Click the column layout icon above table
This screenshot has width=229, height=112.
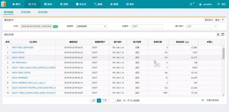tap(223, 34)
